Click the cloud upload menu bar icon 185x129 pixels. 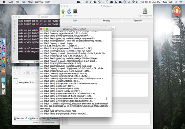[x=99, y=2]
